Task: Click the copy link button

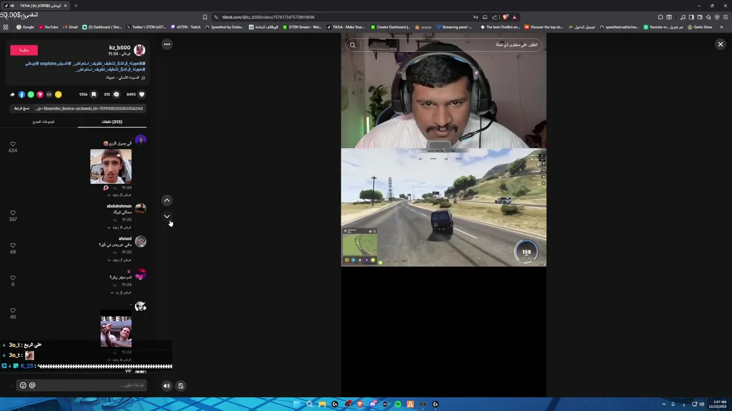Action: [x=22, y=108]
